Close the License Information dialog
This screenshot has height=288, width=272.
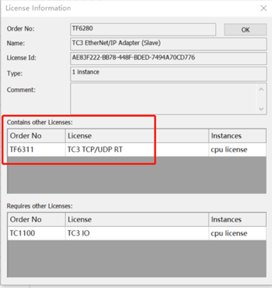(x=264, y=8)
